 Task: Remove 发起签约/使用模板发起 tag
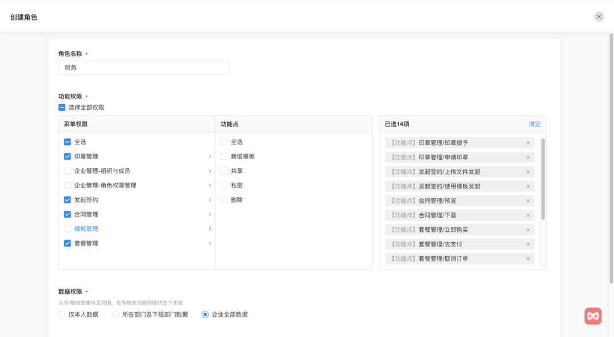tap(528, 186)
